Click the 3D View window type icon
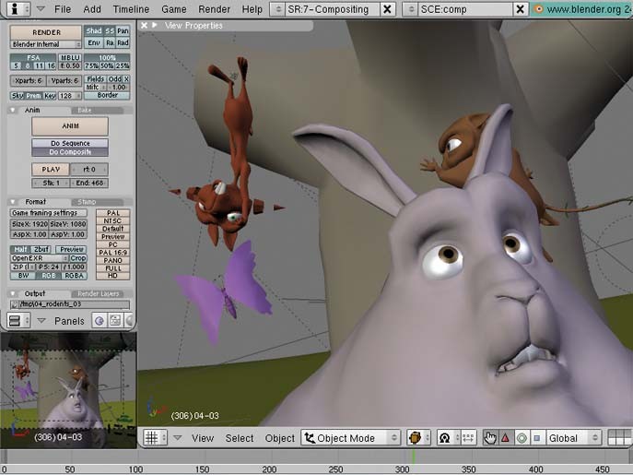Viewport: 633px width, 475px height. (150, 438)
